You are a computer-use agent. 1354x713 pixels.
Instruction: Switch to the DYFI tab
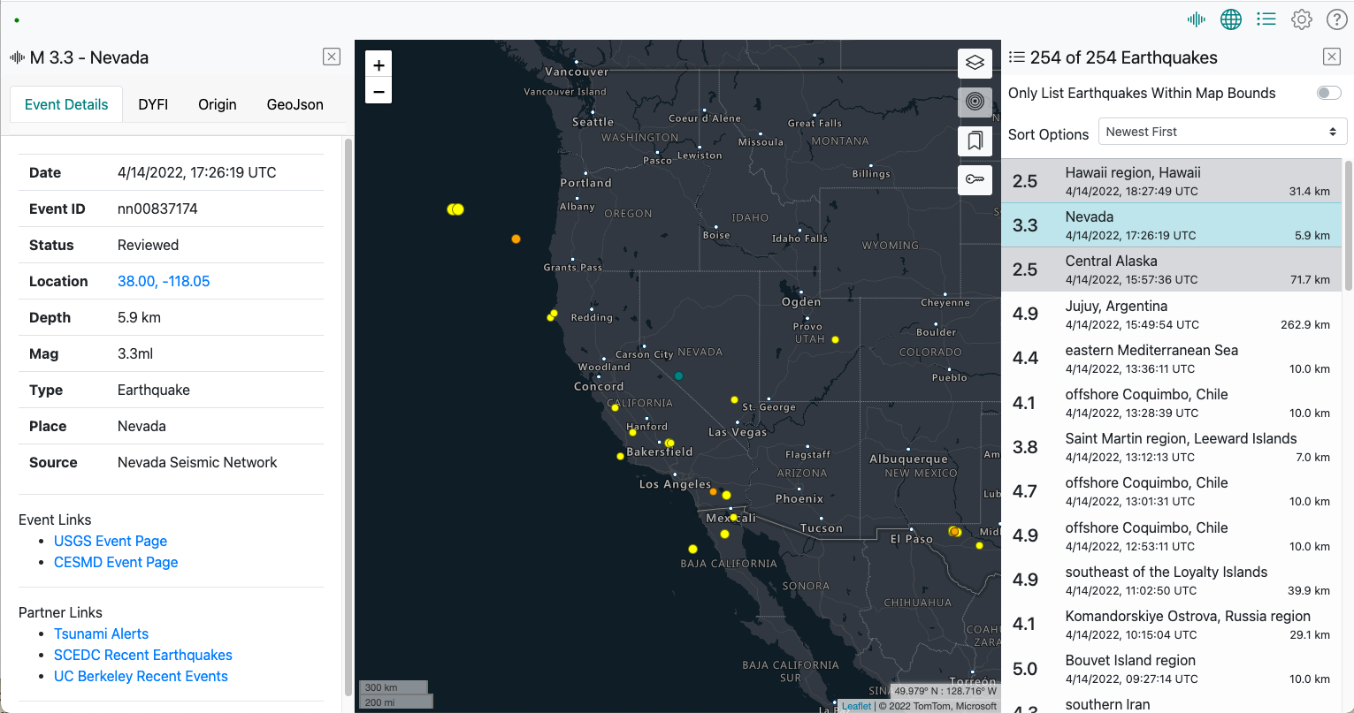pos(153,104)
